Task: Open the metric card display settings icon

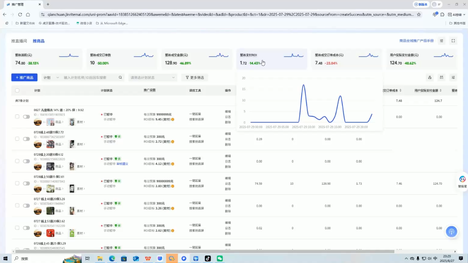Action: (x=441, y=40)
